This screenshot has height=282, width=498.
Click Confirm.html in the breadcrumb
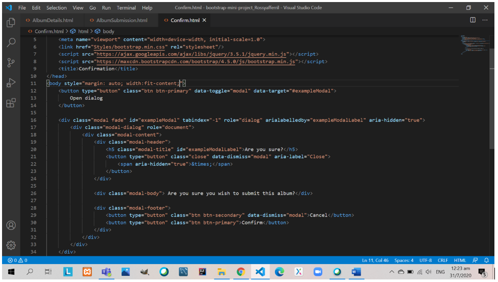49,31
